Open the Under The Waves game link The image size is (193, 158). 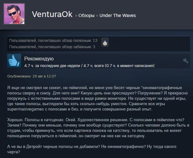click(x=118, y=15)
